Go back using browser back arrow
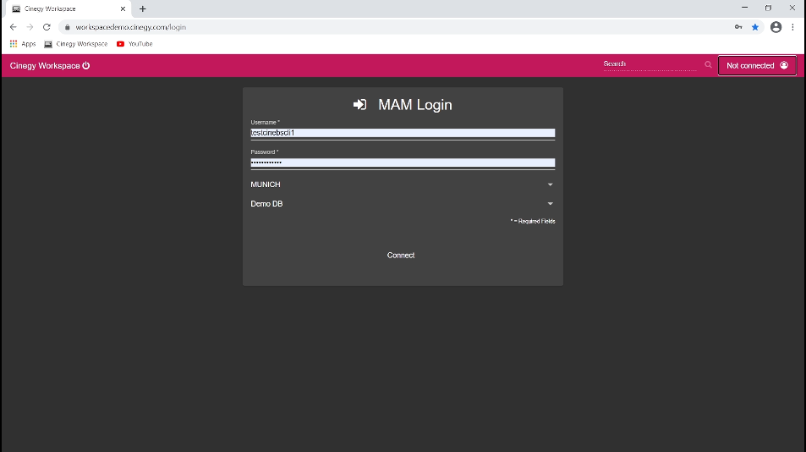This screenshot has width=806, height=452. [13, 27]
